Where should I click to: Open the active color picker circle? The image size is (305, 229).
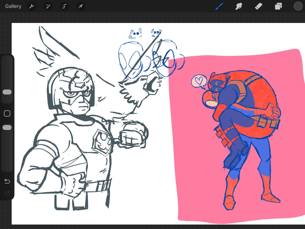coord(298,6)
